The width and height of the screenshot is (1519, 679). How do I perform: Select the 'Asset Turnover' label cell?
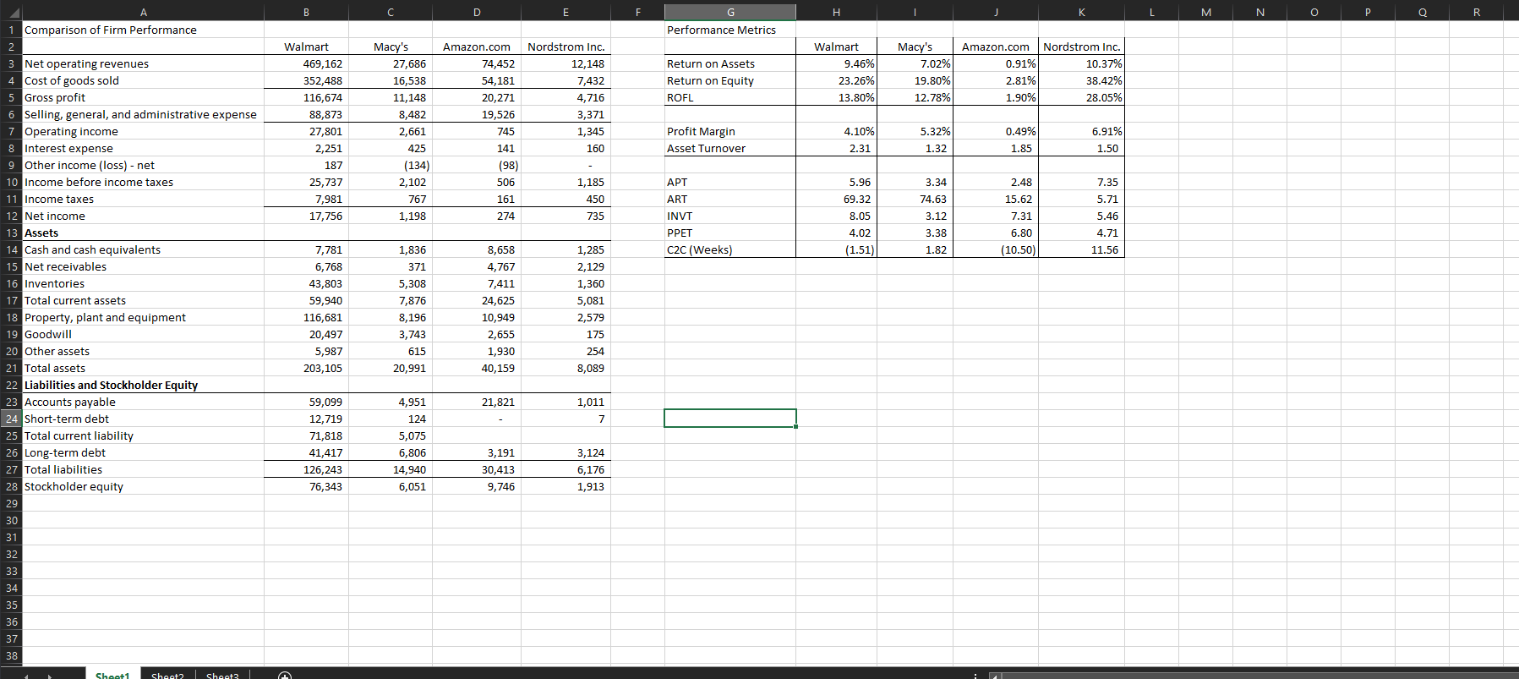[730, 148]
